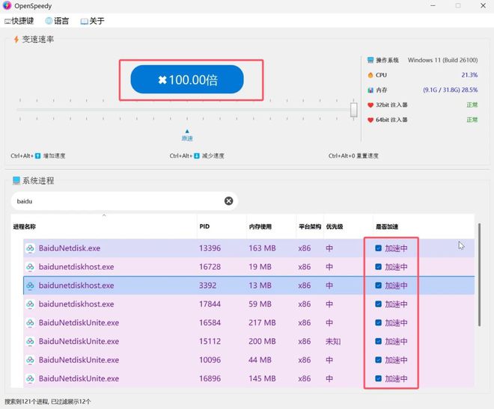Open the 快捷键 shortcuts menu

point(19,21)
